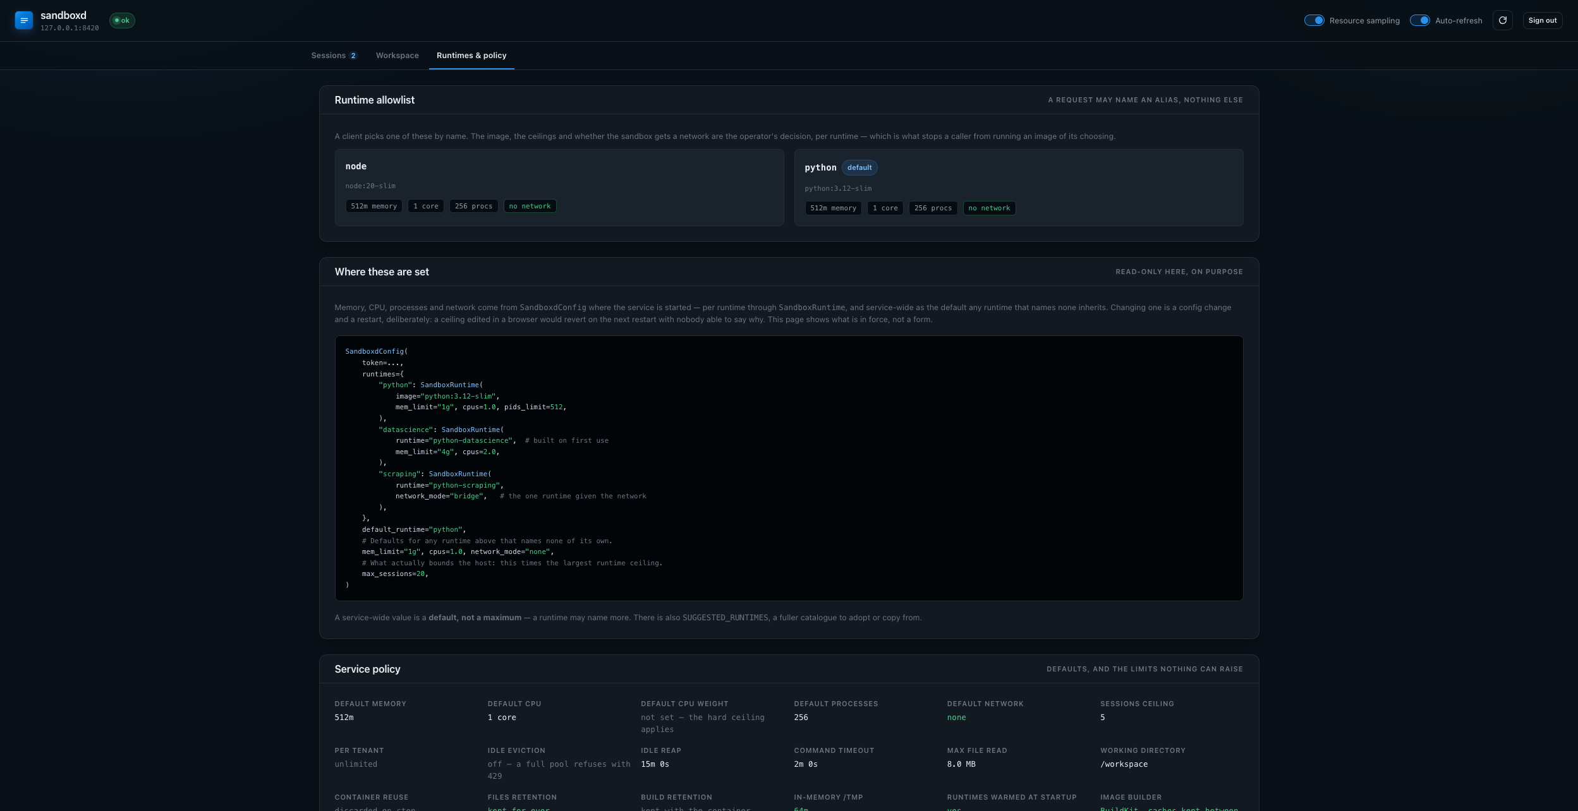
Task: Click the SUGGESTED_RUNTIMES text
Action: [x=725, y=618]
